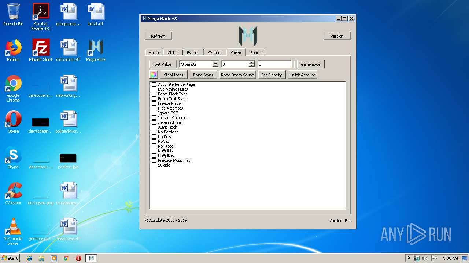This screenshot has height=263, width=469.
Task: Enable Instant Complete checkbox
Action: pyautogui.click(x=154, y=118)
